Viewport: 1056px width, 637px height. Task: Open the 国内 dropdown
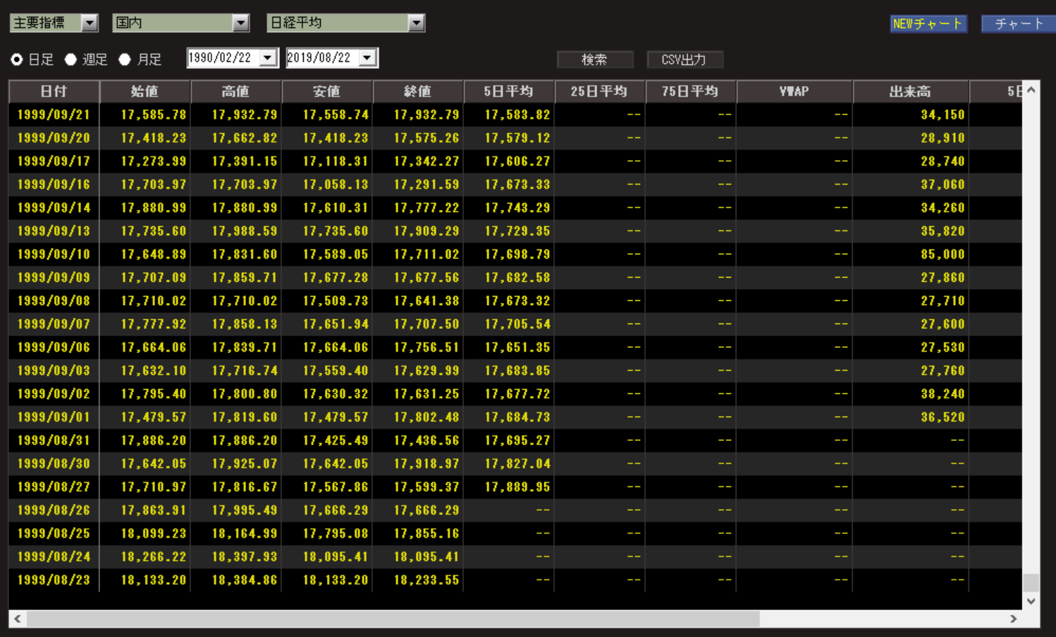coord(181,23)
